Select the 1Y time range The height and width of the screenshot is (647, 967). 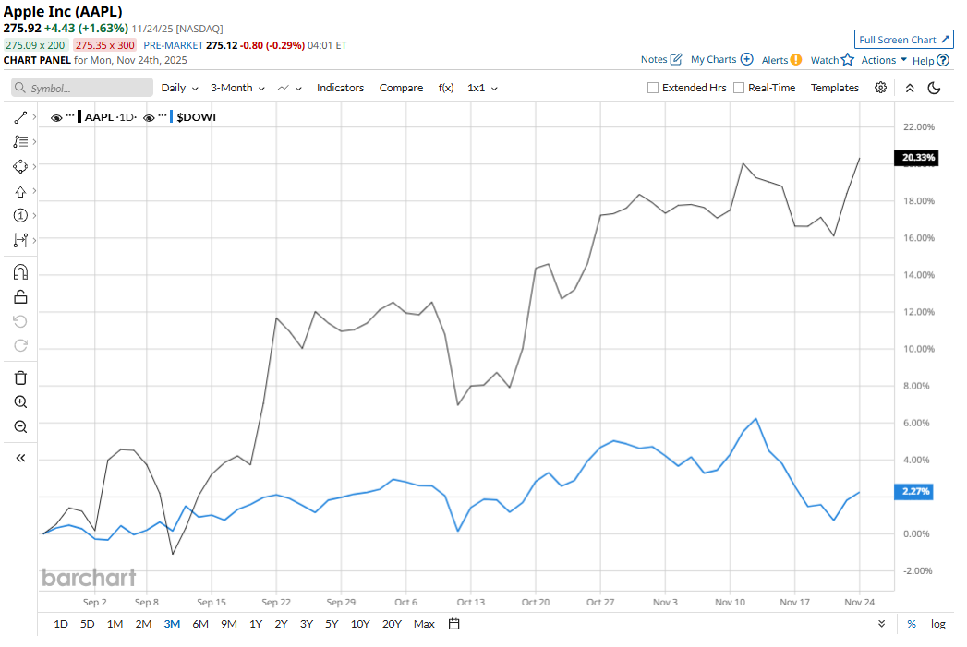tap(255, 624)
